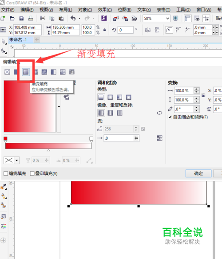Select the uniform fill icon
Image resolution: width=222 pixels, height=259 pixels.
[16, 72]
